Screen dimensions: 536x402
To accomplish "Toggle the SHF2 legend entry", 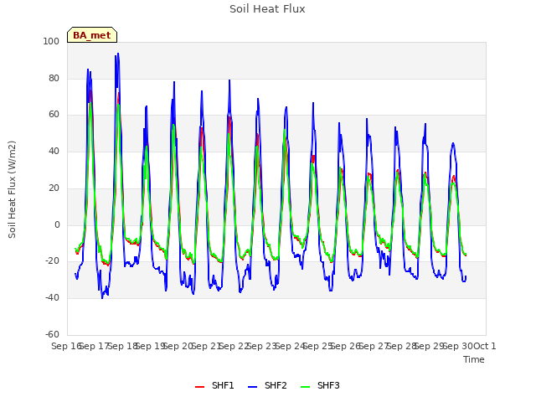I will tap(267, 385).
